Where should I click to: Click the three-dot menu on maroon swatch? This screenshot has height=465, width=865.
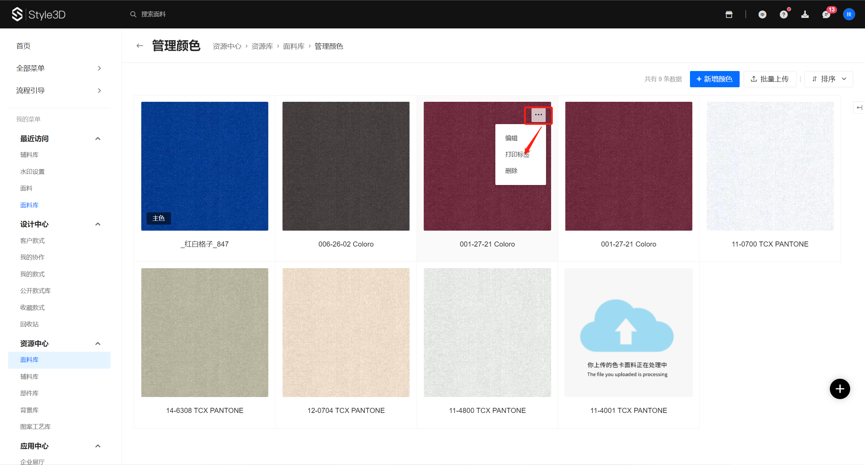(538, 115)
